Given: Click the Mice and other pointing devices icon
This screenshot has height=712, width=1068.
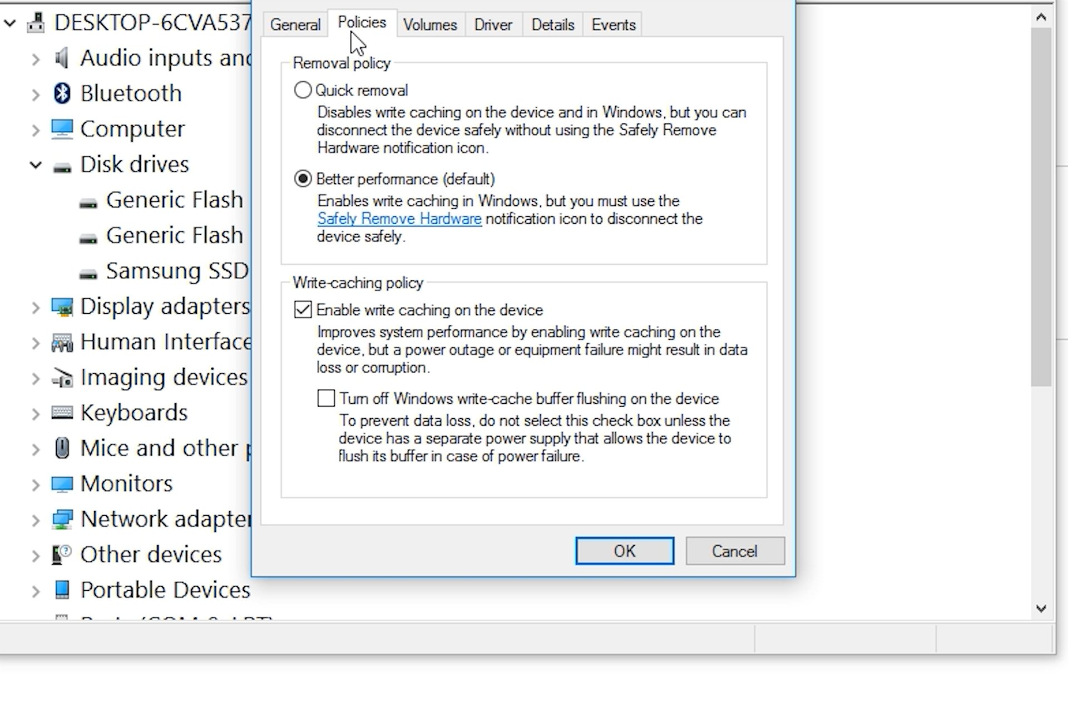Looking at the screenshot, I should click(x=62, y=448).
